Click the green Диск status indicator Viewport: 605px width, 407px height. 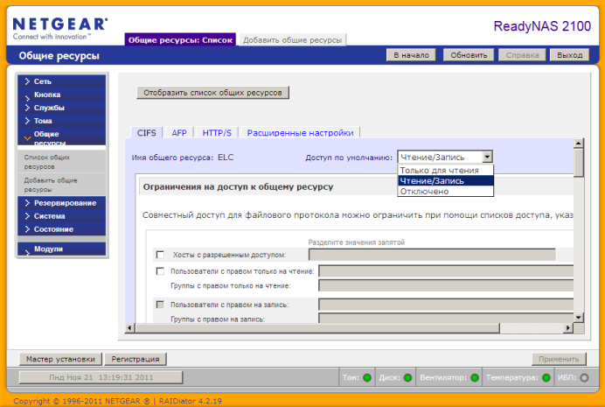pos(407,377)
